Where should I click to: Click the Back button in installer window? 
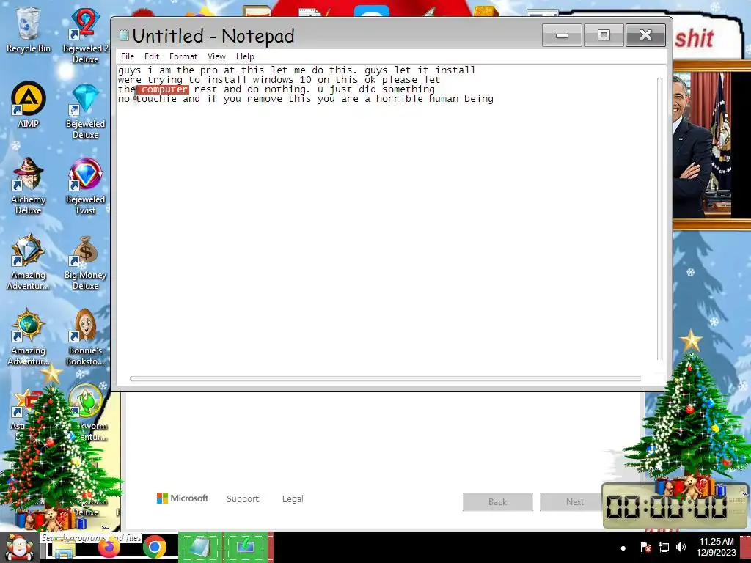498,501
